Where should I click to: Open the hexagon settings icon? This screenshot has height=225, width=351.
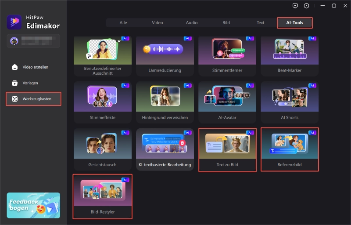[x=306, y=6]
